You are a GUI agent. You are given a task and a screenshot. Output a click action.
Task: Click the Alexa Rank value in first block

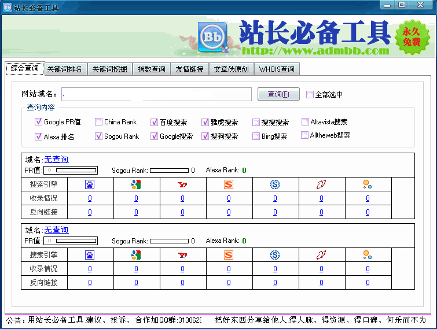point(244,171)
